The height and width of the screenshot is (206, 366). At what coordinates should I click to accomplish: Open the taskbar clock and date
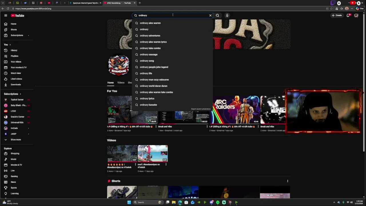(359, 202)
